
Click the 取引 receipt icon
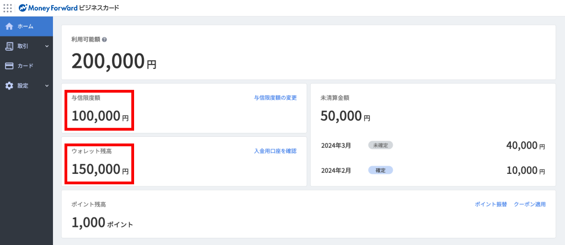click(9, 46)
